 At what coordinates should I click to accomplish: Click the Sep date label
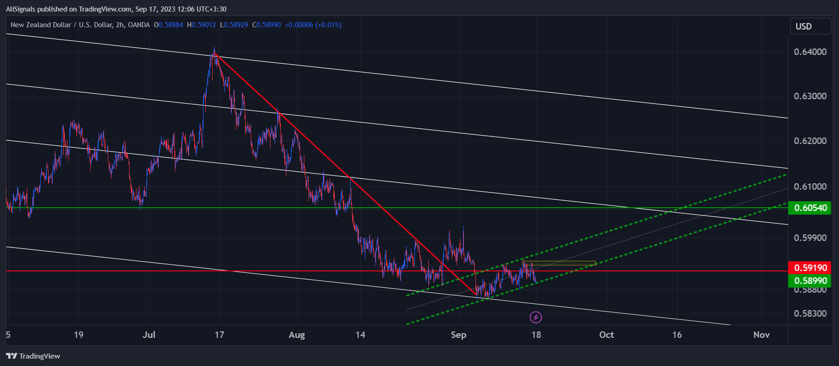point(458,335)
